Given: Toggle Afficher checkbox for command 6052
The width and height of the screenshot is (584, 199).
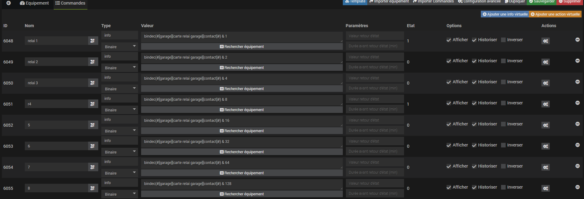Looking at the screenshot, I should point(449,124).
